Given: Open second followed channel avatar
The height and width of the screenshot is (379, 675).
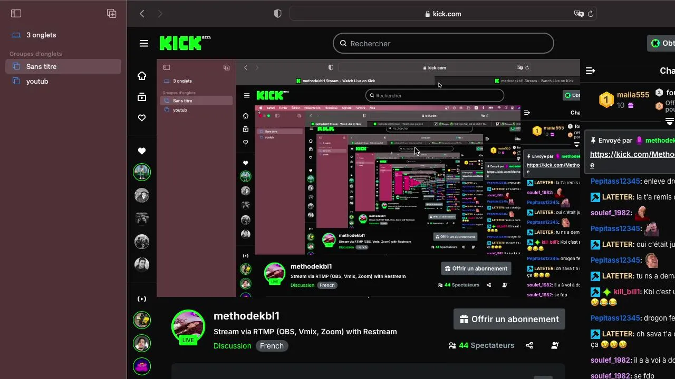Looking at the screenshot, I should (x=141, y=195).
